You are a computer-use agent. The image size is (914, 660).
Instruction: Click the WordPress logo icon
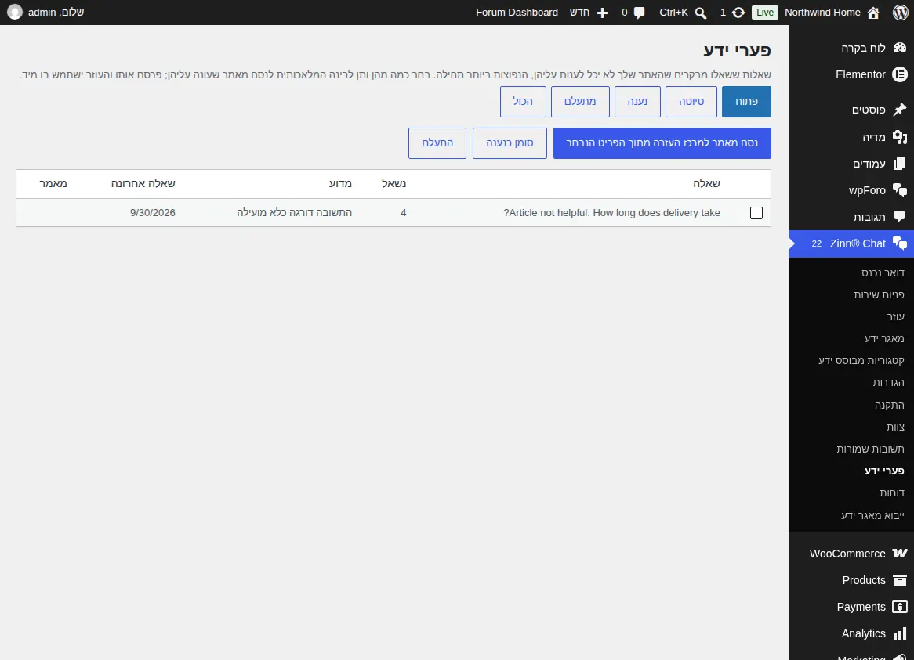click(900, 13)
